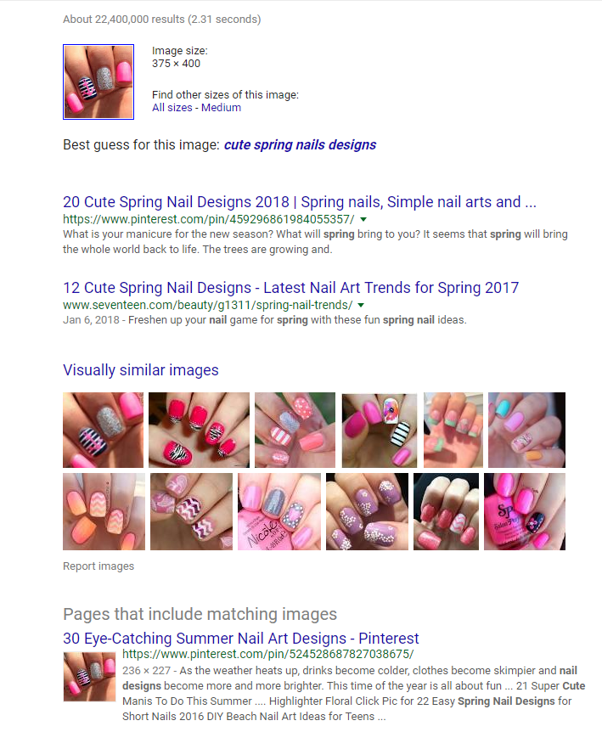This screenshot has width=602, height=732.
Task: Select the purple floral dotted nails image
Action: (x=368, y=512)
